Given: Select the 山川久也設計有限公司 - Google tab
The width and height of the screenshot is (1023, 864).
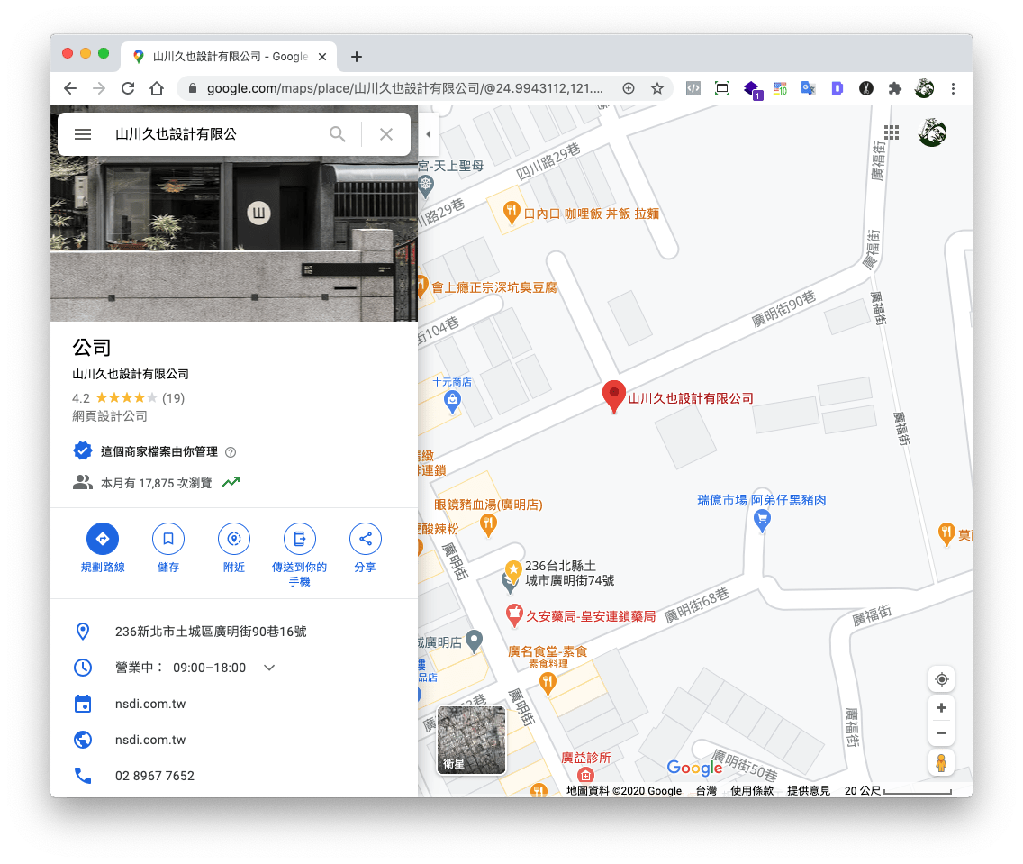Looking at the screenshot, I should coord(229,57).
